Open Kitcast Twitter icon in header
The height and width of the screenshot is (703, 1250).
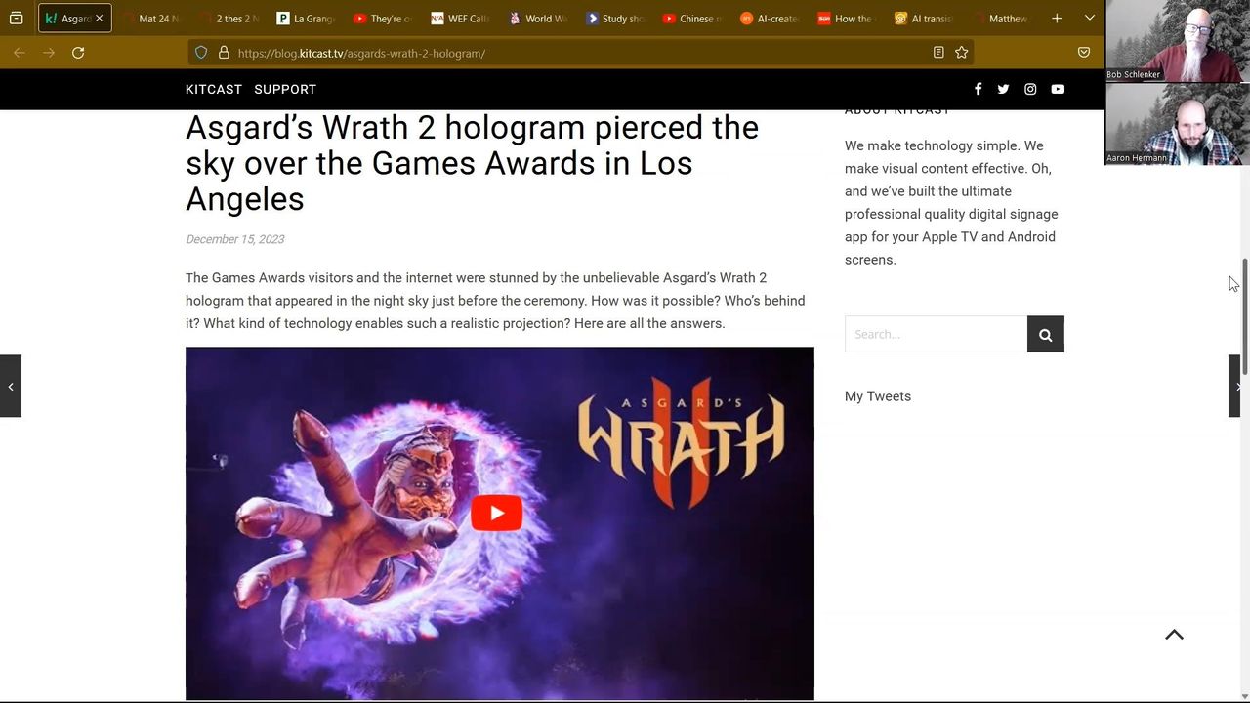pos(1003,89)
